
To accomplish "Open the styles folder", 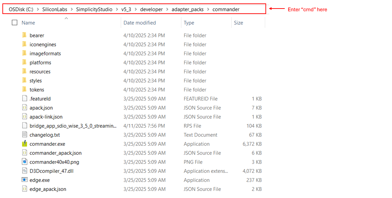I will coord(36,81).
